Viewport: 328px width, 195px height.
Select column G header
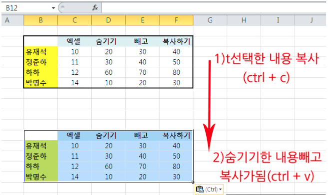tap(210, 20)
